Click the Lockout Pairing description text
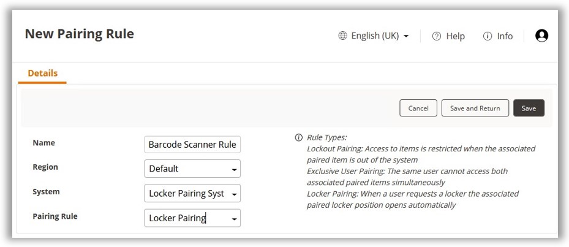The width and height of the screenshot is (569, 247). [x=421, y=154]
